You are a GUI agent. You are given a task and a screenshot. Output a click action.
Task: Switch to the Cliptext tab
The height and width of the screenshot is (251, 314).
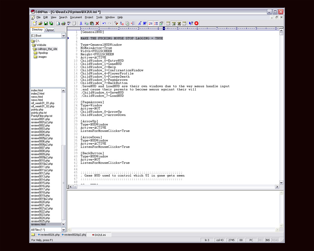(x=49, y=30)
